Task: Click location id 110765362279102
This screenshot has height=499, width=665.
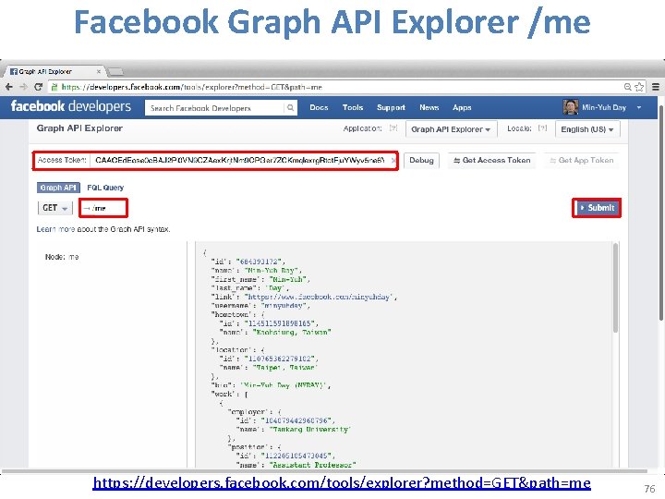Action: click(281, 359)
